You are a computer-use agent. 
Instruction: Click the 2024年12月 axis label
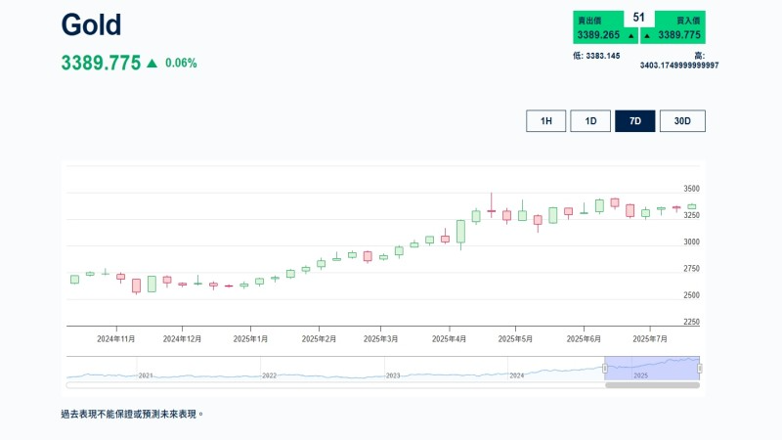point(182,338)
